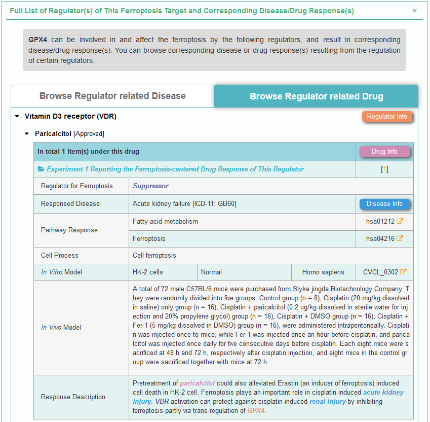Open external link icon beside hsa01212
The width and height of the screenshot is (430, 422).
[400, 221]
